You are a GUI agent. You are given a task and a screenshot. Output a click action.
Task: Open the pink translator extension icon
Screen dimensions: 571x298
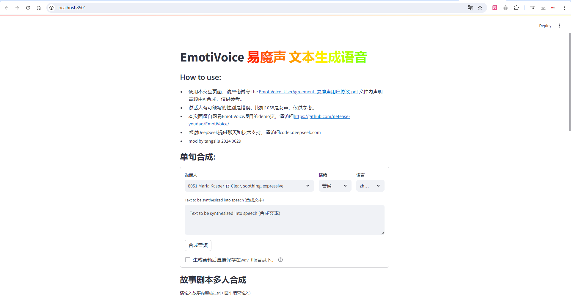[x=495, y=8]
